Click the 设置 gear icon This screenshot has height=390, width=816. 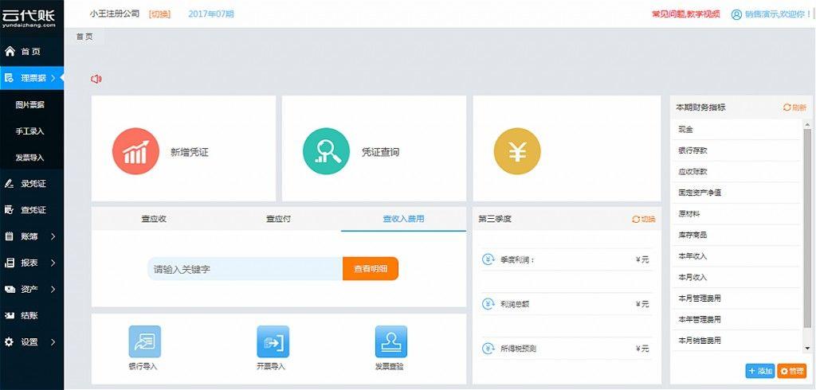pos(10,342)
